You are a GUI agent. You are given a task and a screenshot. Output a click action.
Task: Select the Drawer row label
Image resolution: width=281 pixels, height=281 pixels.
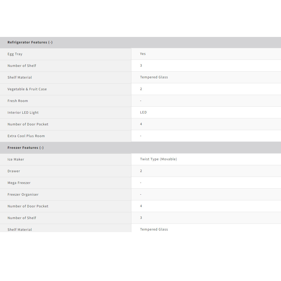click(x=14, y=171)
